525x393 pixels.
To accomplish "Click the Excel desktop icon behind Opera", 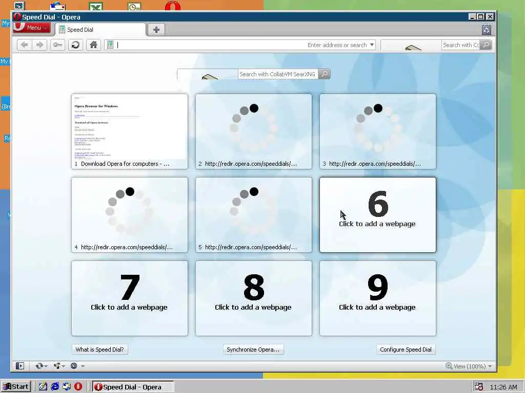I will 96,6.
